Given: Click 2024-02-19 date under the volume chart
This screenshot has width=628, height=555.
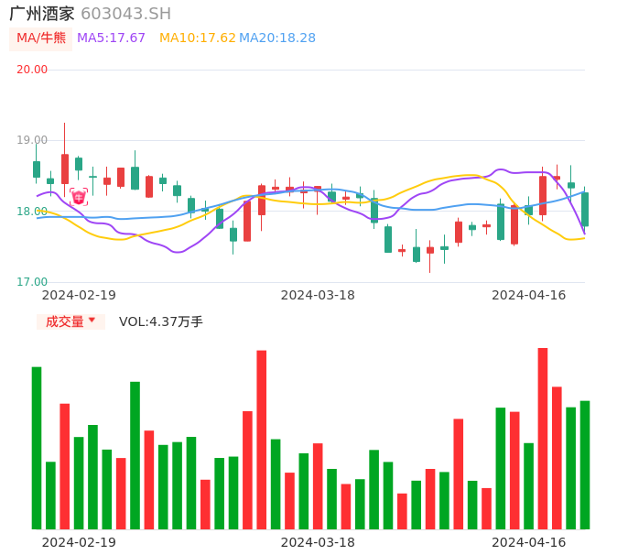Looking at the screenshot, I should coord(79,542).
